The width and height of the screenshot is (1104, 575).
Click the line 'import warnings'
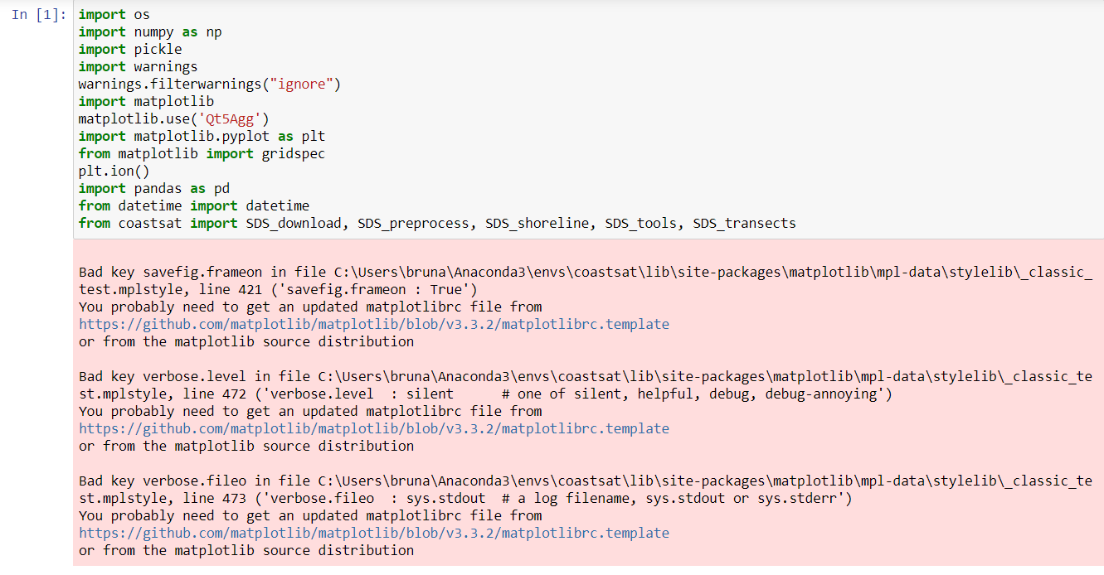point(139,67)
